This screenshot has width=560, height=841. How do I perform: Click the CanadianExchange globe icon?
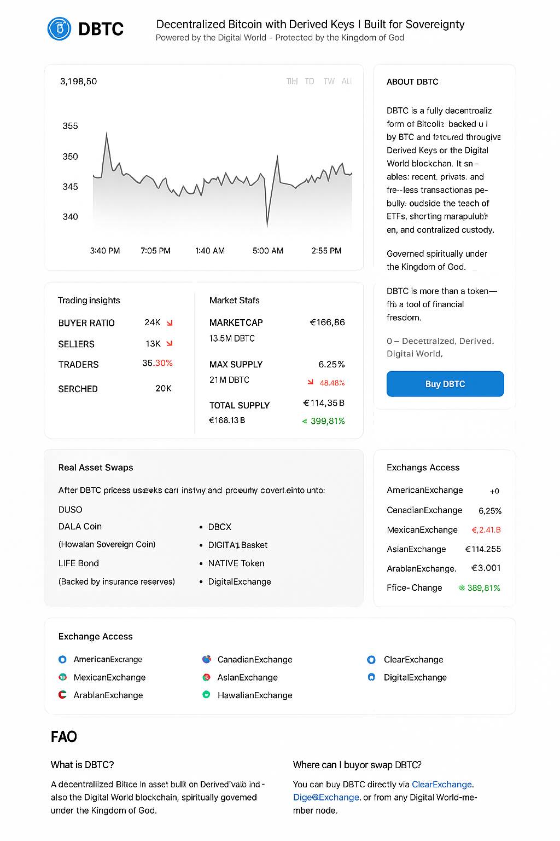click(206, 659)
